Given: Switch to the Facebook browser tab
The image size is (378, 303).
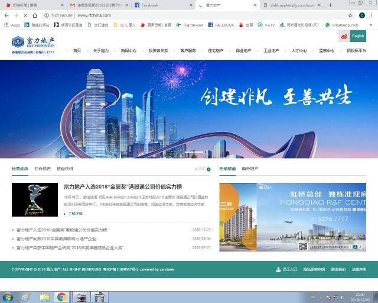Looking at the screenshot, I should pyautogui.click(x=164, y=5).
